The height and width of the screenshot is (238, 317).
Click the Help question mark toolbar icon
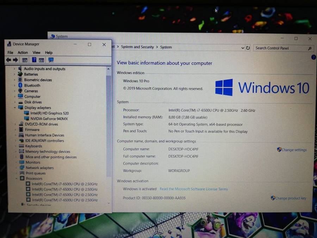(33, 60)
